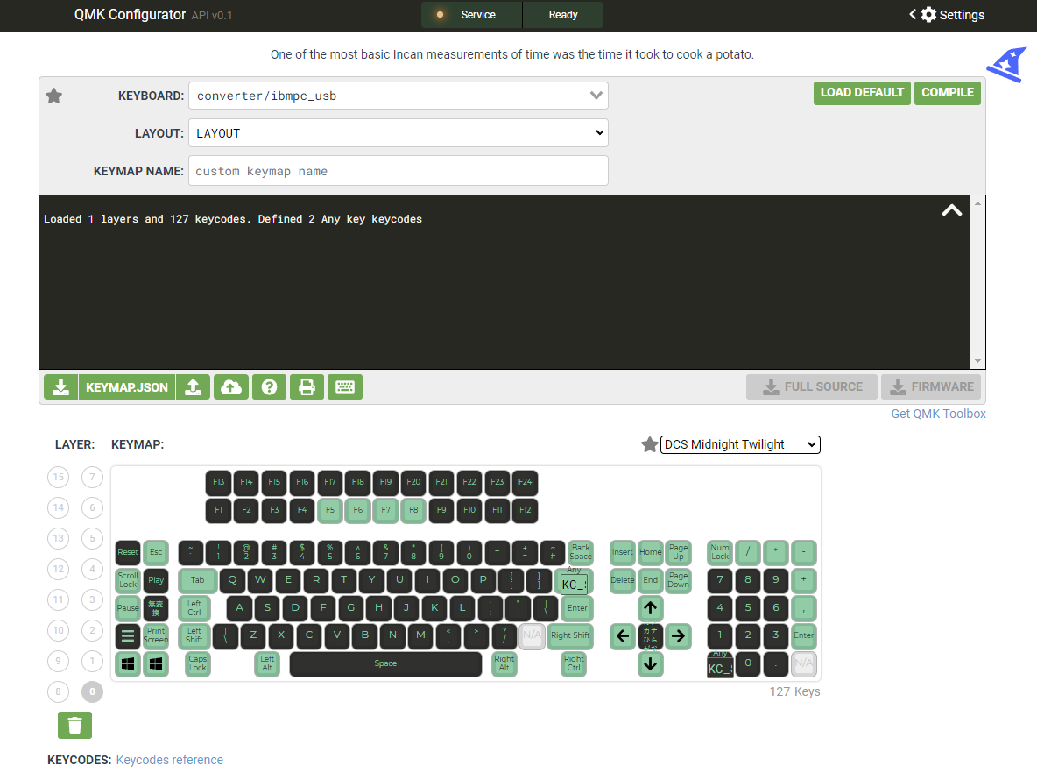This screenshot has height=780, width=1037.
Task: Switch to layer 0
Action: coord(92,691)
